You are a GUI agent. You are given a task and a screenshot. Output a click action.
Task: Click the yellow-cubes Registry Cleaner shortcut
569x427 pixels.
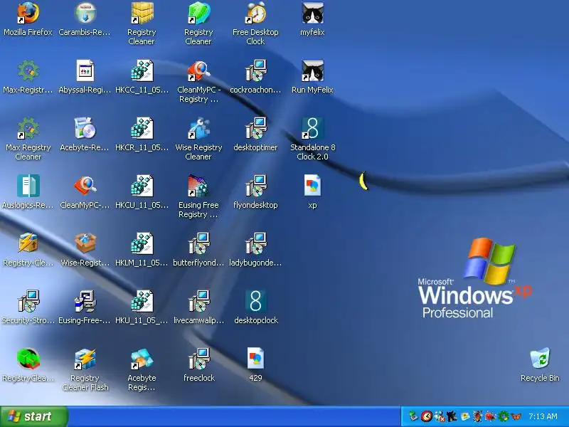(x=142, y=13)
